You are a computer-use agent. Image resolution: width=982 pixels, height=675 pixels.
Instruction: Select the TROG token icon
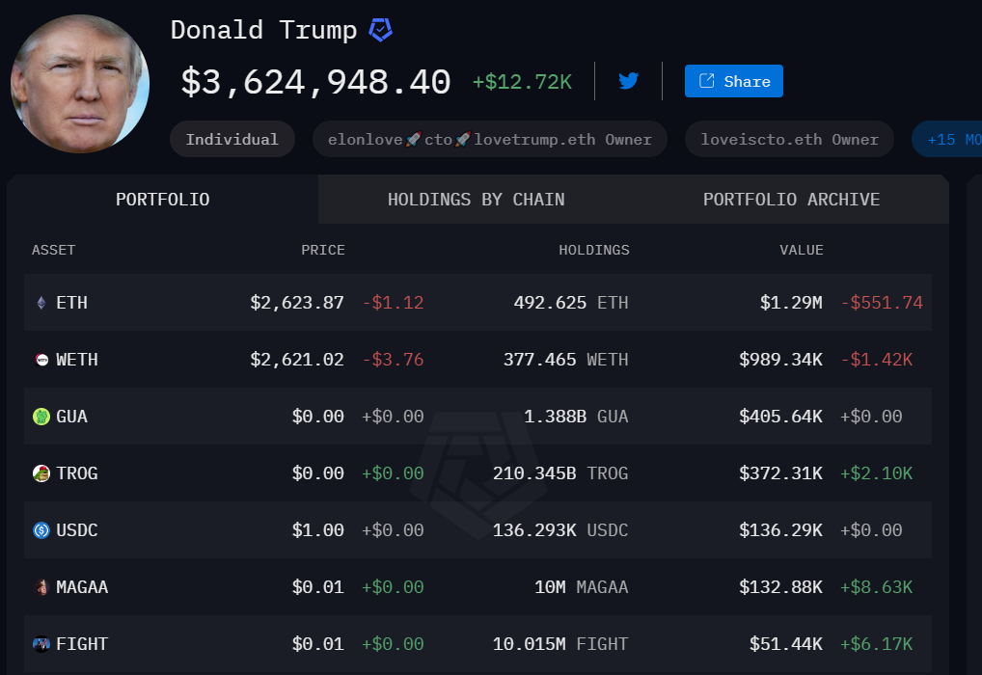[x=41, y=472]
